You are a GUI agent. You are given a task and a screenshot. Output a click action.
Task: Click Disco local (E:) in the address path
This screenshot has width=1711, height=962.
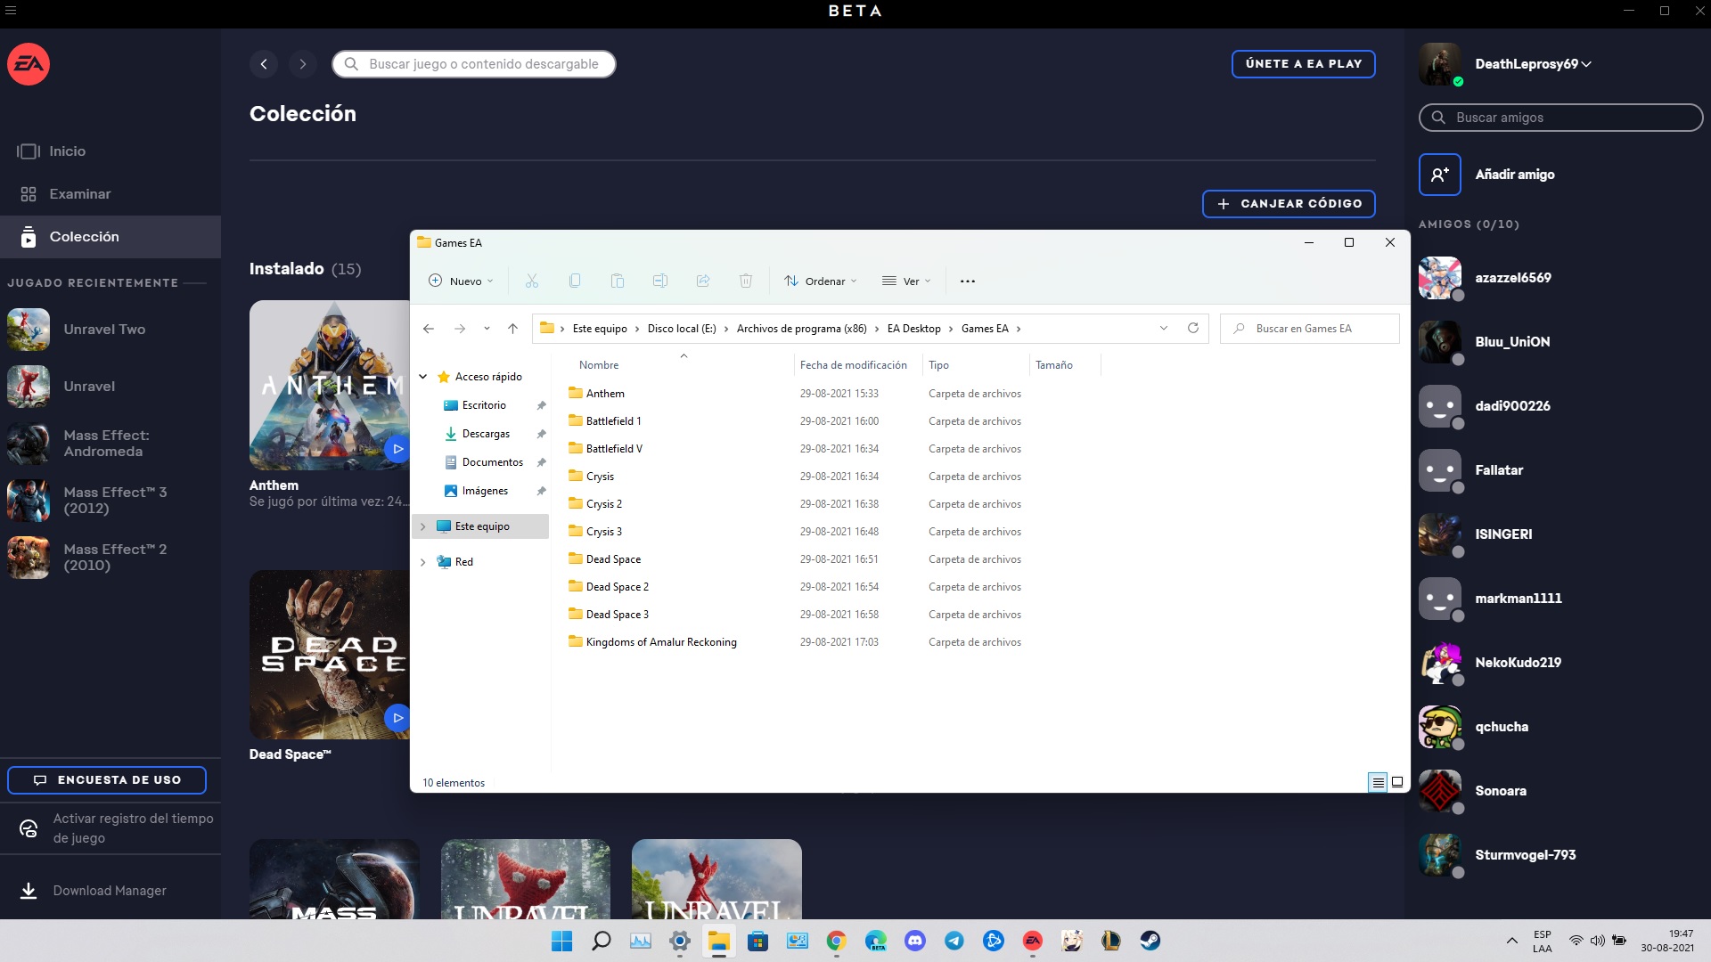(x=682, y=329)
